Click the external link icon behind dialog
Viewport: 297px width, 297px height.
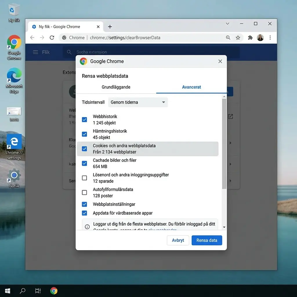click(x=230, y=116)
